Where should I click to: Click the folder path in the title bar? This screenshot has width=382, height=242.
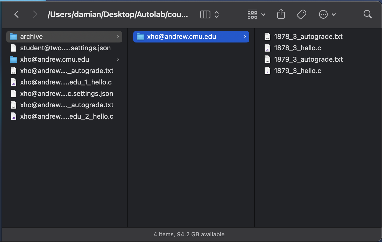[x=117, y=15]
